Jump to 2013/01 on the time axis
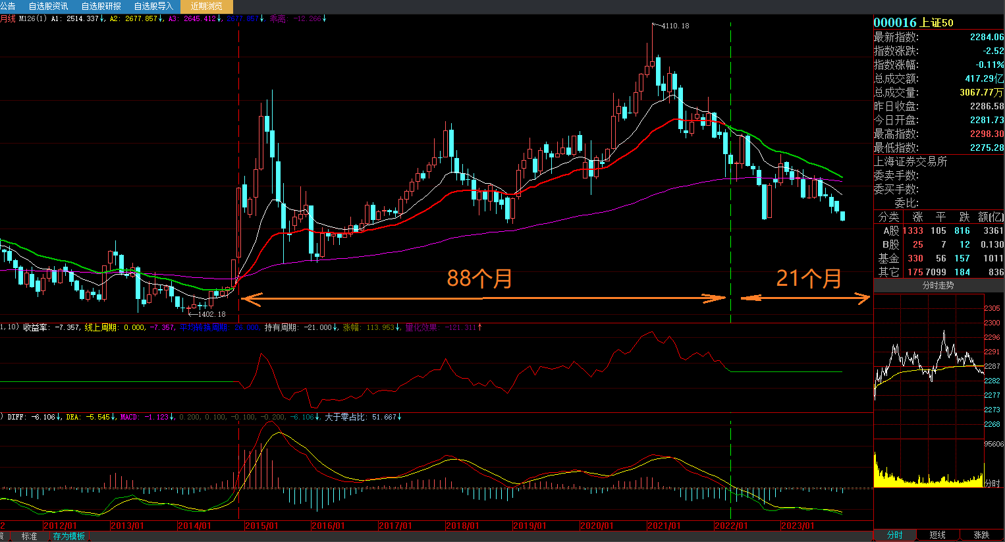Image resolution: width=1005 pixels, height=542 pixels. point(127,526)
